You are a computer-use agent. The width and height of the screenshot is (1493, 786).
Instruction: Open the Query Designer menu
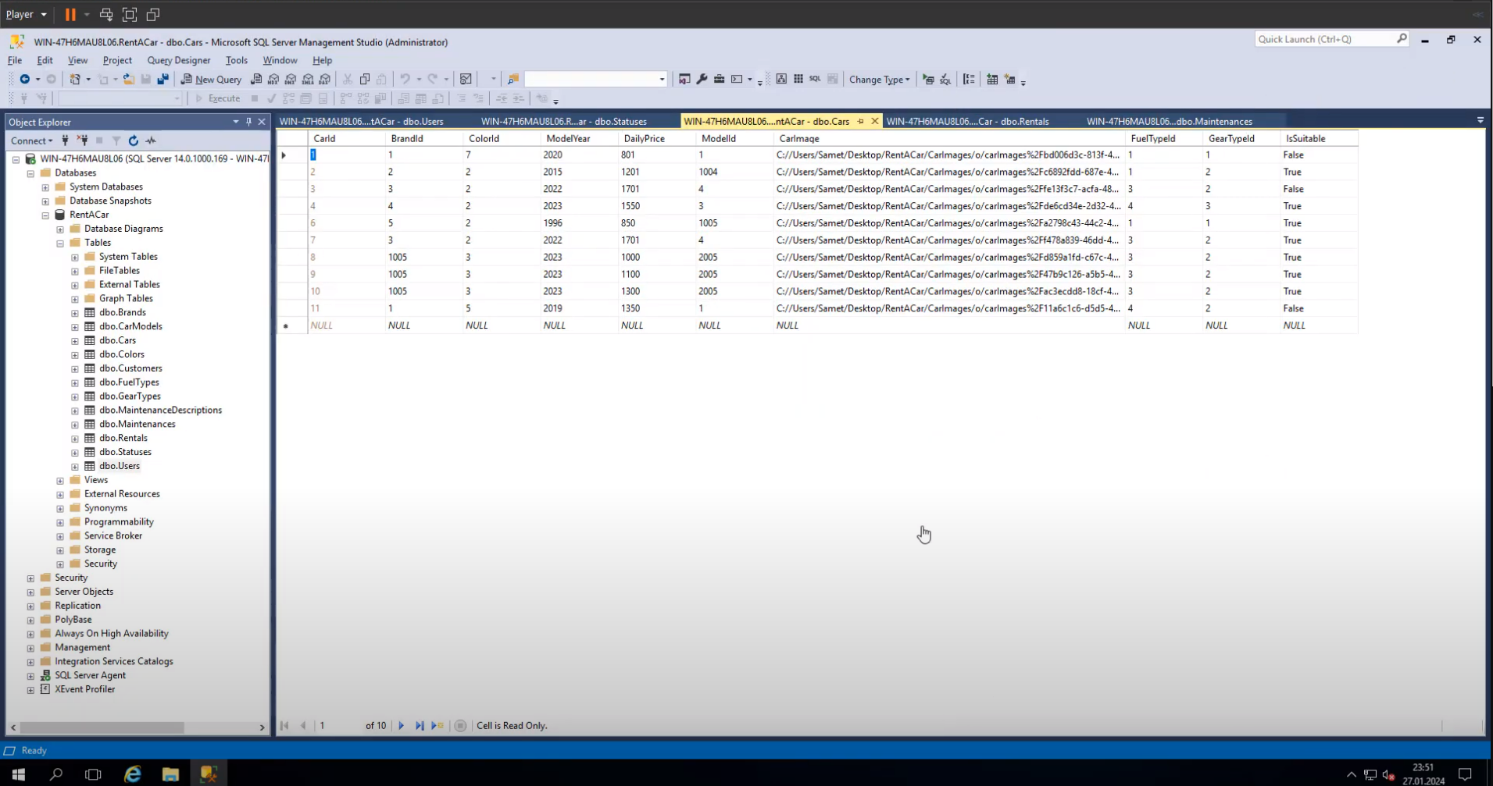[x=178, y=60]
